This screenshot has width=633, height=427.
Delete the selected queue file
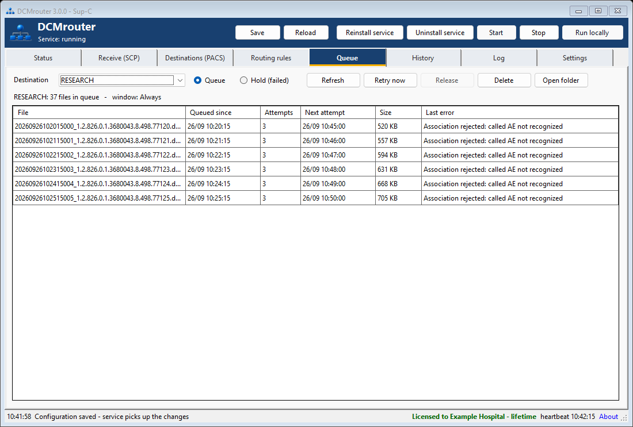point(504,80)
